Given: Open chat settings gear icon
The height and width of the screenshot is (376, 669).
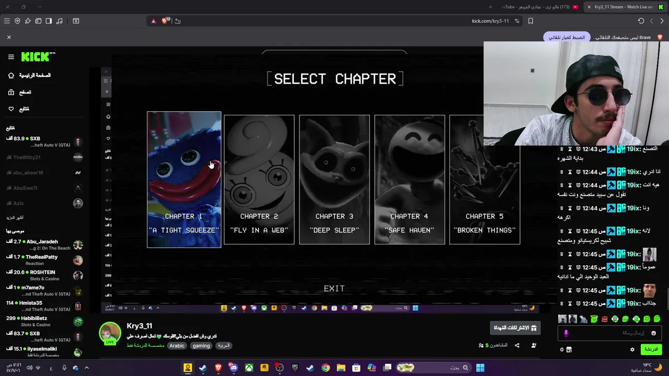Looking at the screenshot, I should [632, 349].
